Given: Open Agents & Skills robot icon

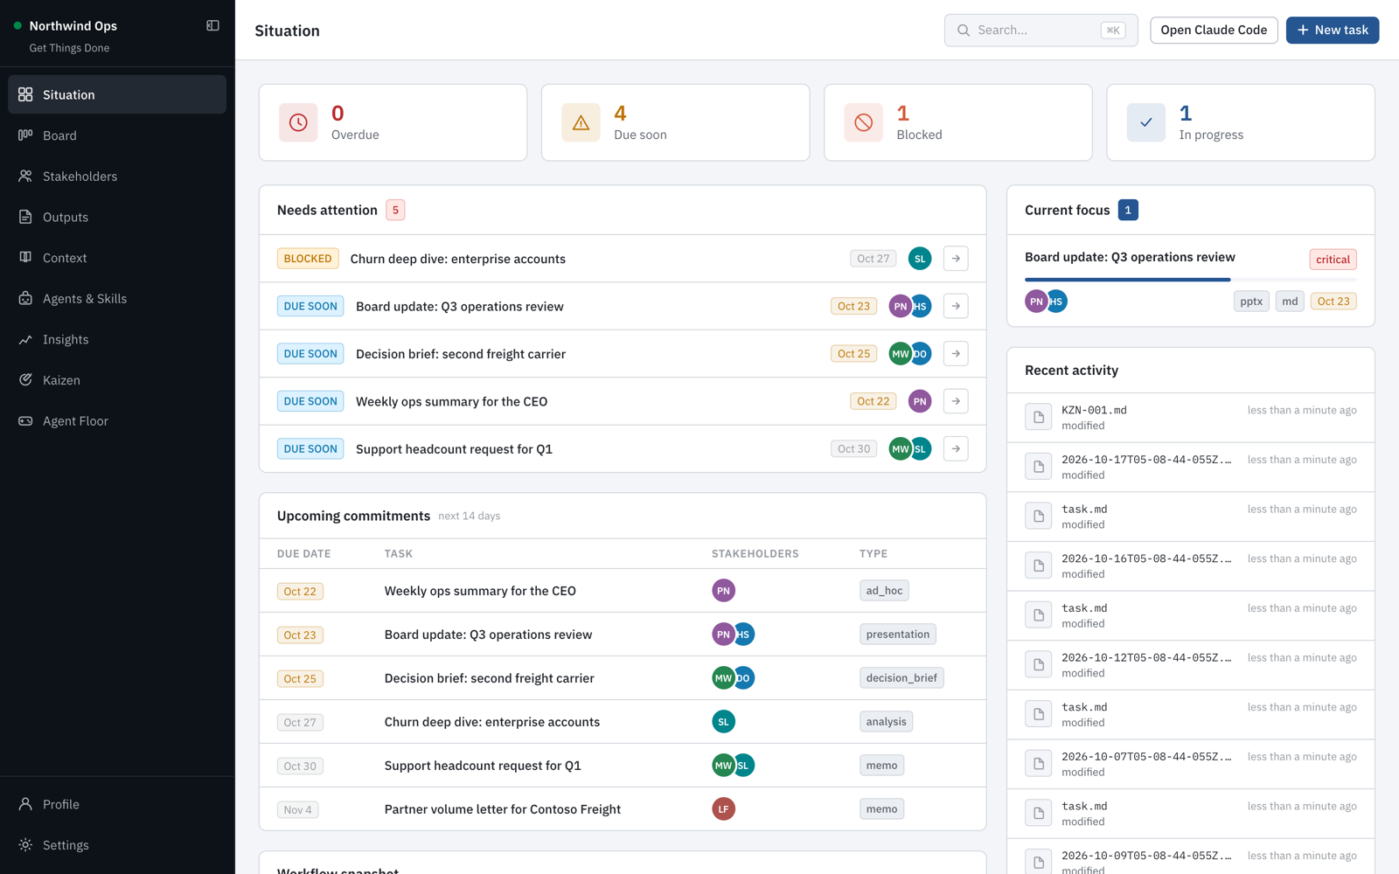Looking at the screenshot, I should 25,298.
